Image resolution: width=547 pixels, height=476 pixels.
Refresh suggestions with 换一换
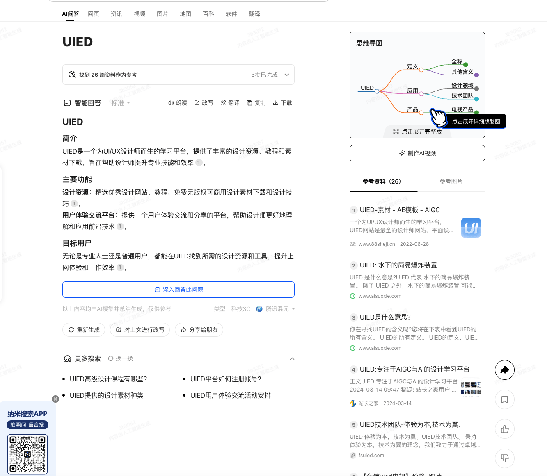pos(121,358)
